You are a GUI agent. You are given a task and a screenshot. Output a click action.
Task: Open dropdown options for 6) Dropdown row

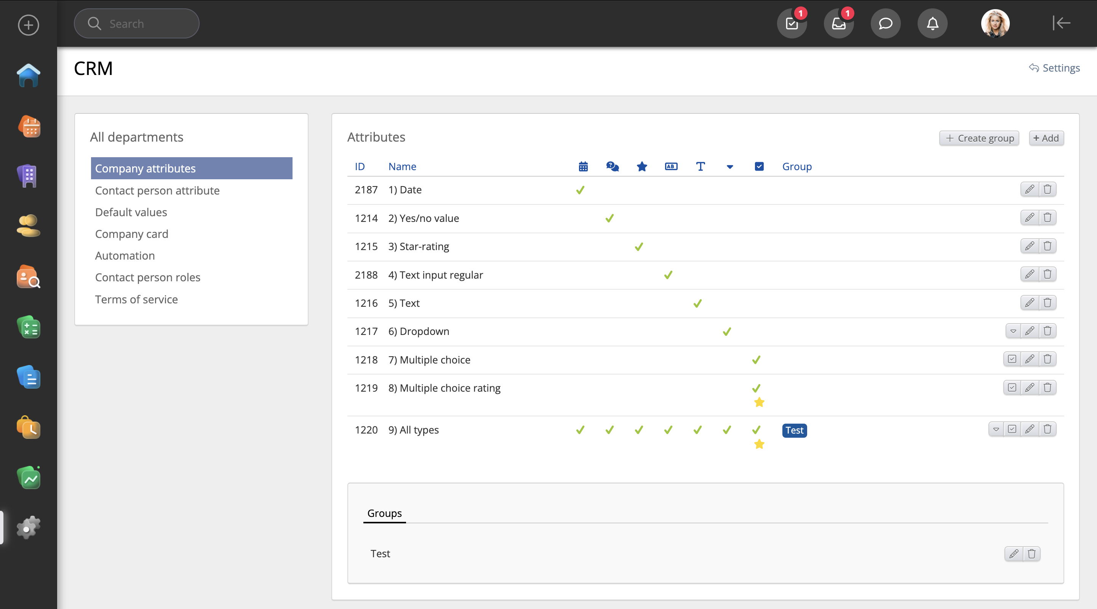pyautogui.click(x=1013, y=331)
